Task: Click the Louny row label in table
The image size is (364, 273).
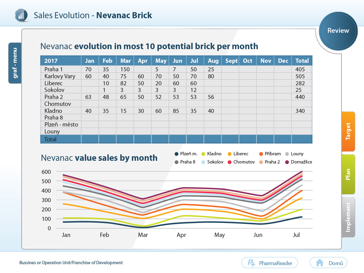Action: (52, 132)
